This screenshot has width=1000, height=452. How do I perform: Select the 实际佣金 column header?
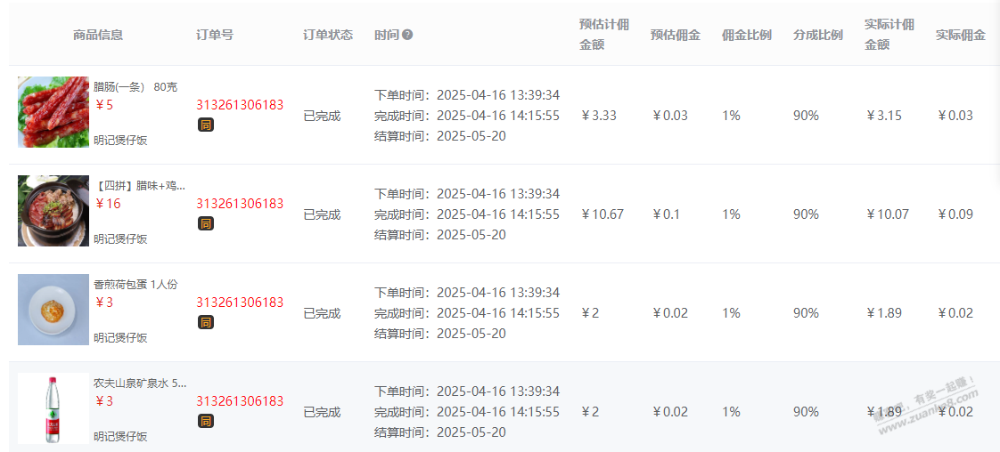coord(961,35)
